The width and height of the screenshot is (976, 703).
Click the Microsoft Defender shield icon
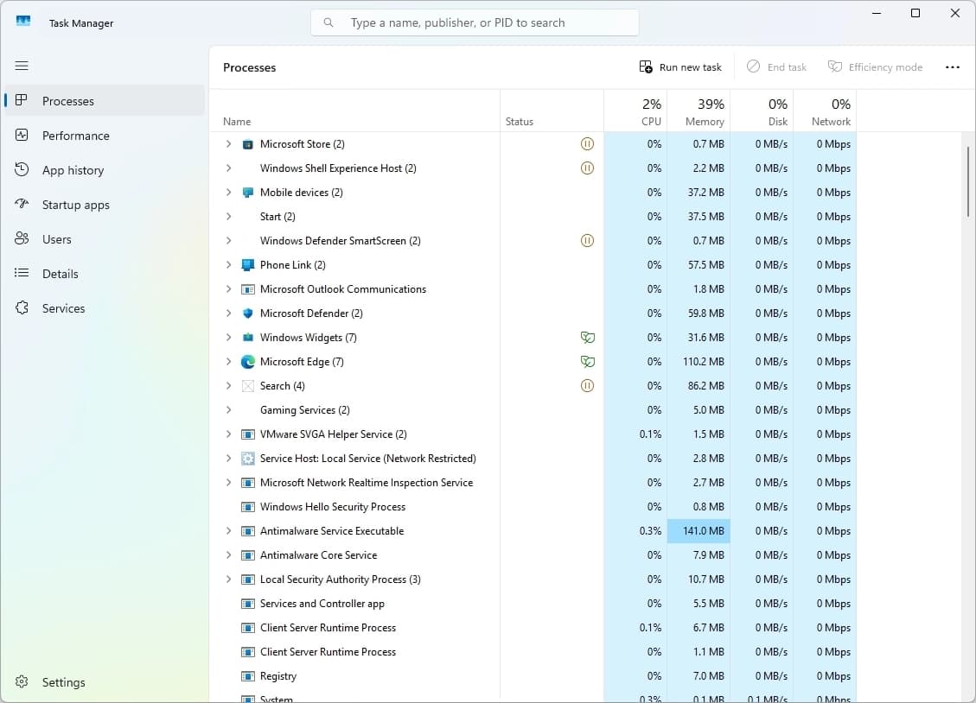(x=248, y=313)
